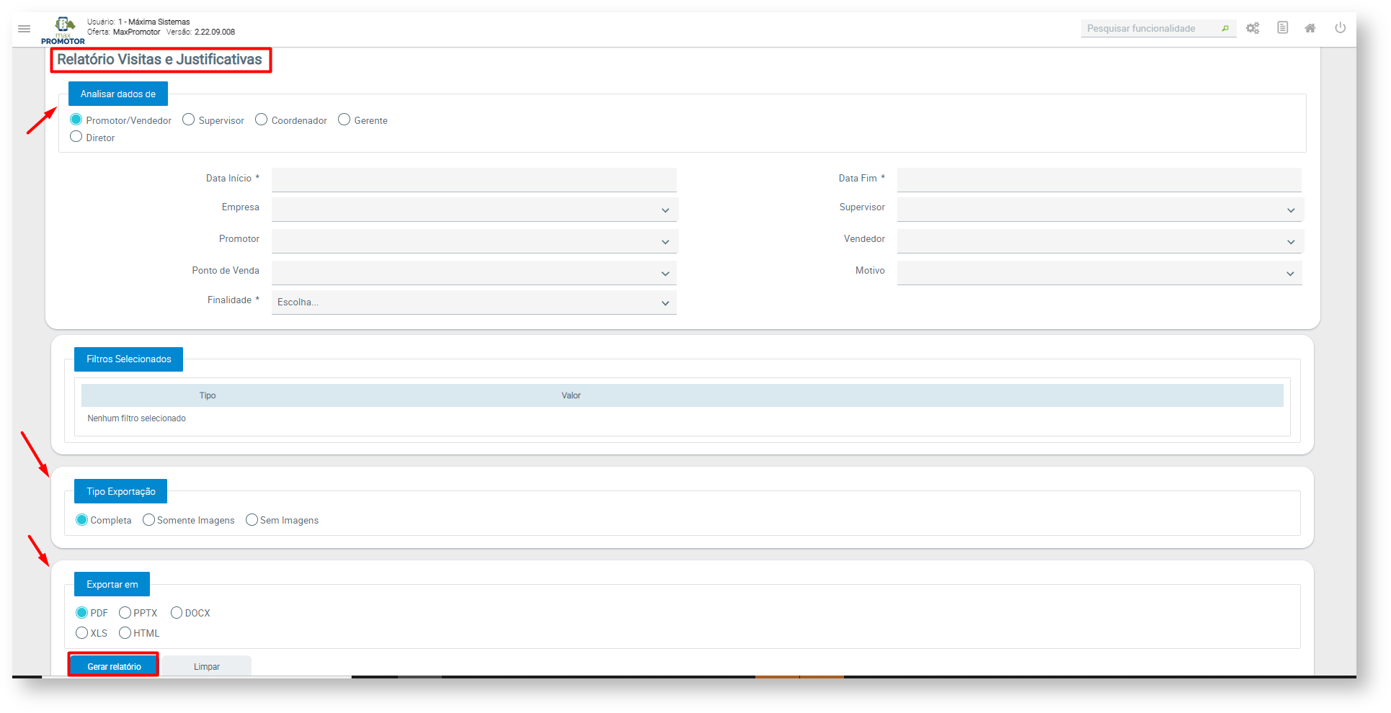This screenshot has height=713, width=1391.
Task: Select the Promotor/Vendedor radio option
Action: coord(76,120)
